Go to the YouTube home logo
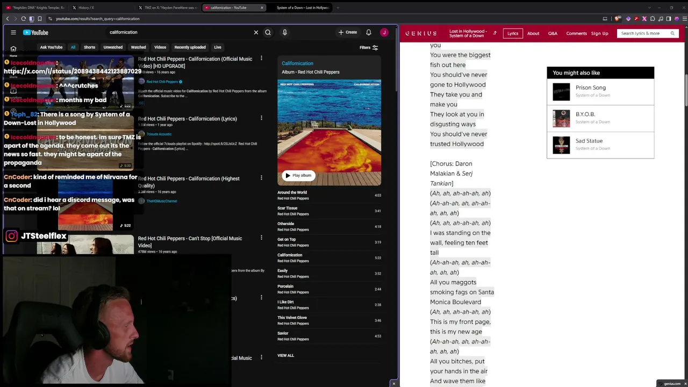 [35, 32]
